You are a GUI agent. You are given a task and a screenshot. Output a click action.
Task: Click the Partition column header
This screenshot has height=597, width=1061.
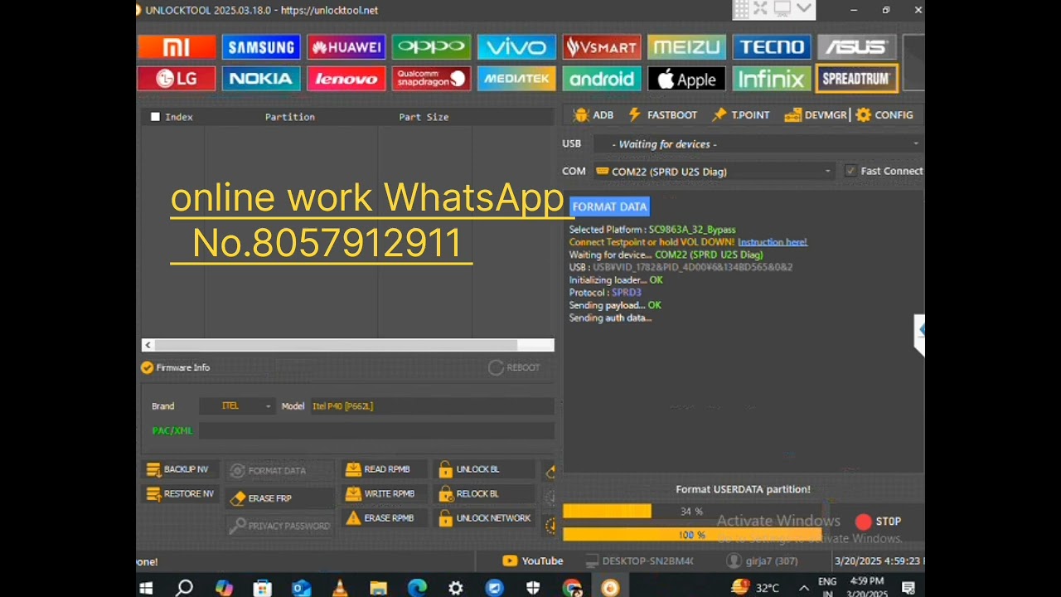290,117
